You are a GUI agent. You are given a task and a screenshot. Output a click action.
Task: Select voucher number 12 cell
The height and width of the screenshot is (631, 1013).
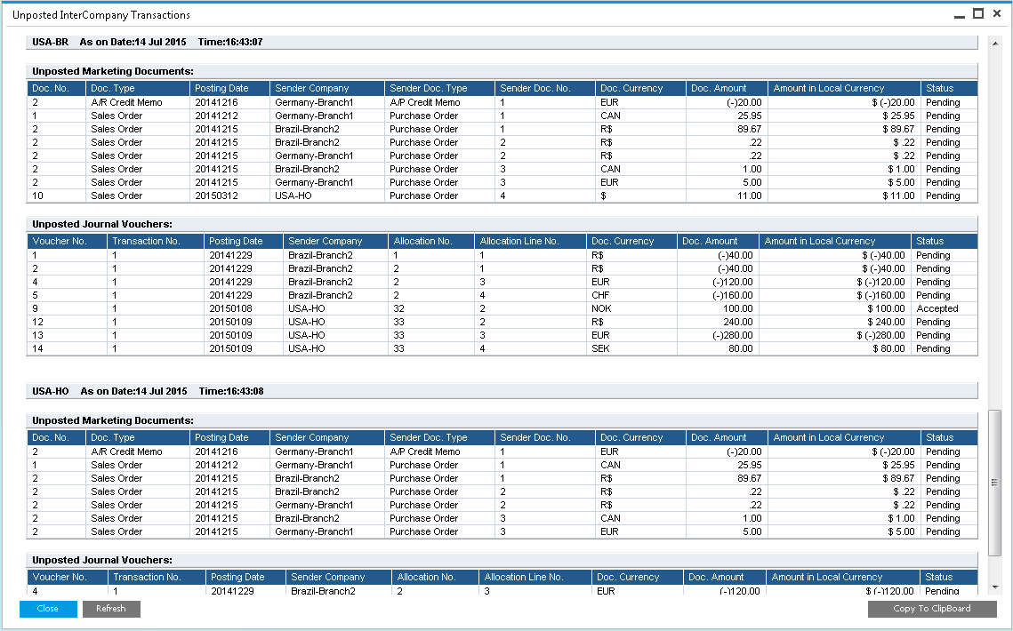tap(68, 322)
